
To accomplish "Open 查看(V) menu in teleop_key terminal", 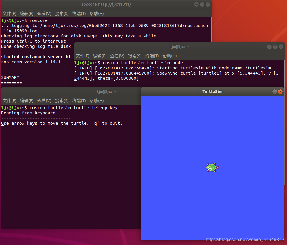I will pyautogui.click(x=44, y=101).
